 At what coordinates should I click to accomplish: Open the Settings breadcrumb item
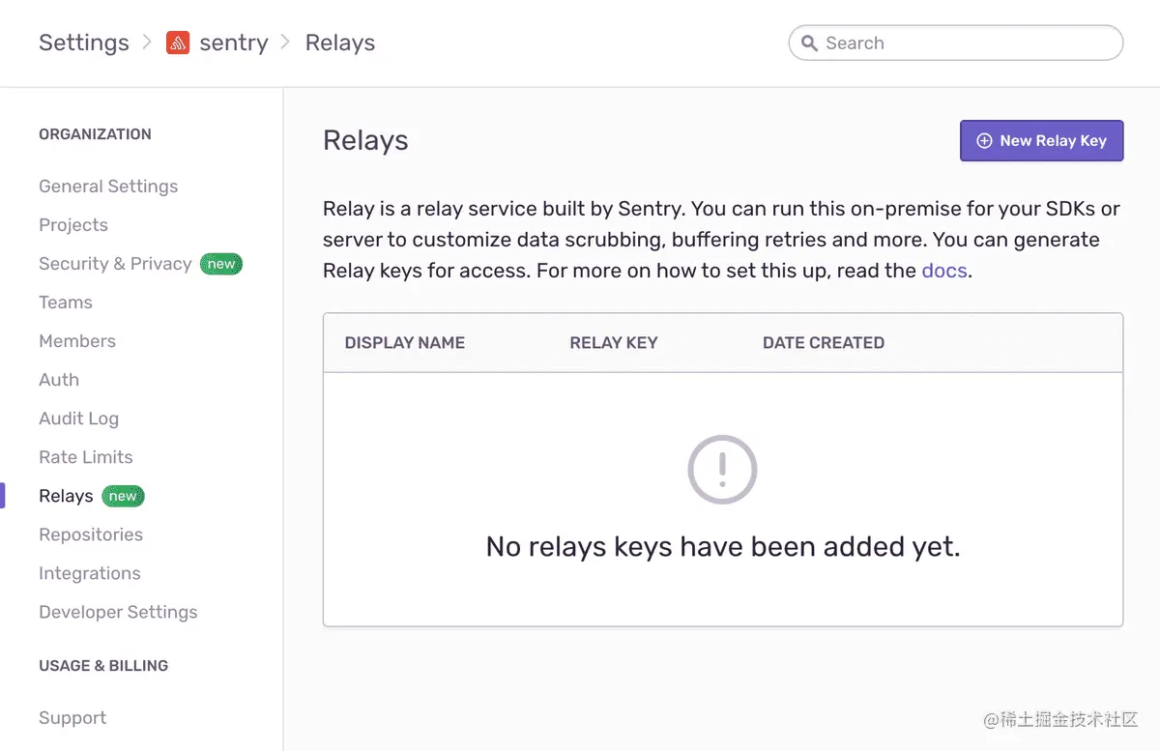(x=83, y=43)
